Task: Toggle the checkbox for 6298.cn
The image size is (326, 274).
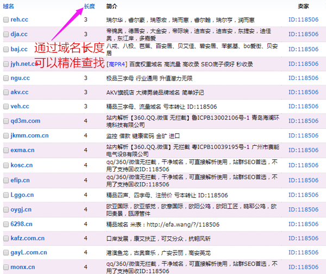Action: (5, 223)
